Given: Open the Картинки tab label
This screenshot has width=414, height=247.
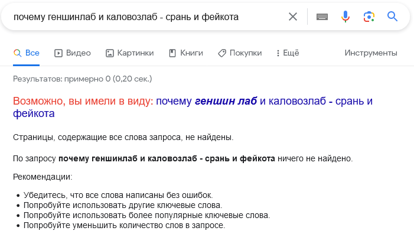Looking at the screenshot, I should tap(135, 53).
